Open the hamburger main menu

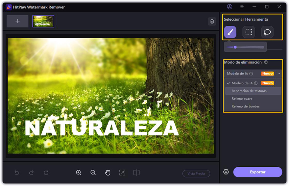pos(242,7)
